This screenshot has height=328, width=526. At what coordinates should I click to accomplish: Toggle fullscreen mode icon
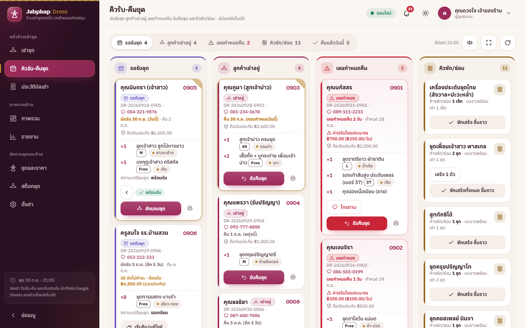click(489, 43)
